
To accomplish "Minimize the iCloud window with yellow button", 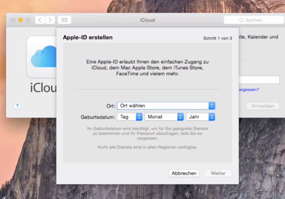I will (x=21, y=20).
